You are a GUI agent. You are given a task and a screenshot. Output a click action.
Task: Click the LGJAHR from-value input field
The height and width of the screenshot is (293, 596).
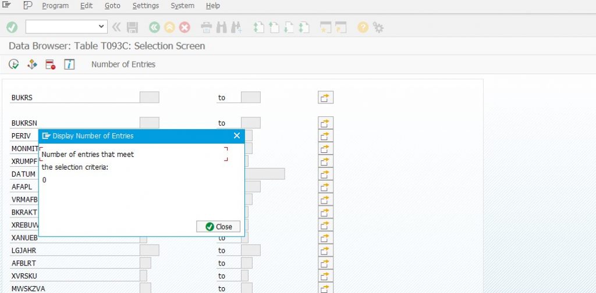click(150, 250)
